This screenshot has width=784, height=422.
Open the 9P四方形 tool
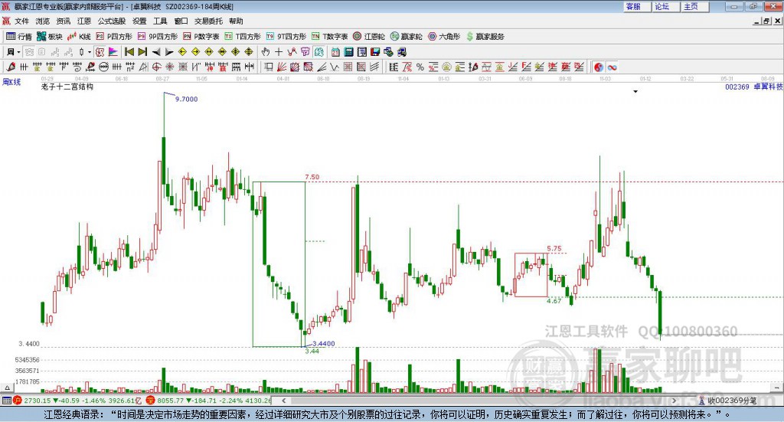click(158, 37)
